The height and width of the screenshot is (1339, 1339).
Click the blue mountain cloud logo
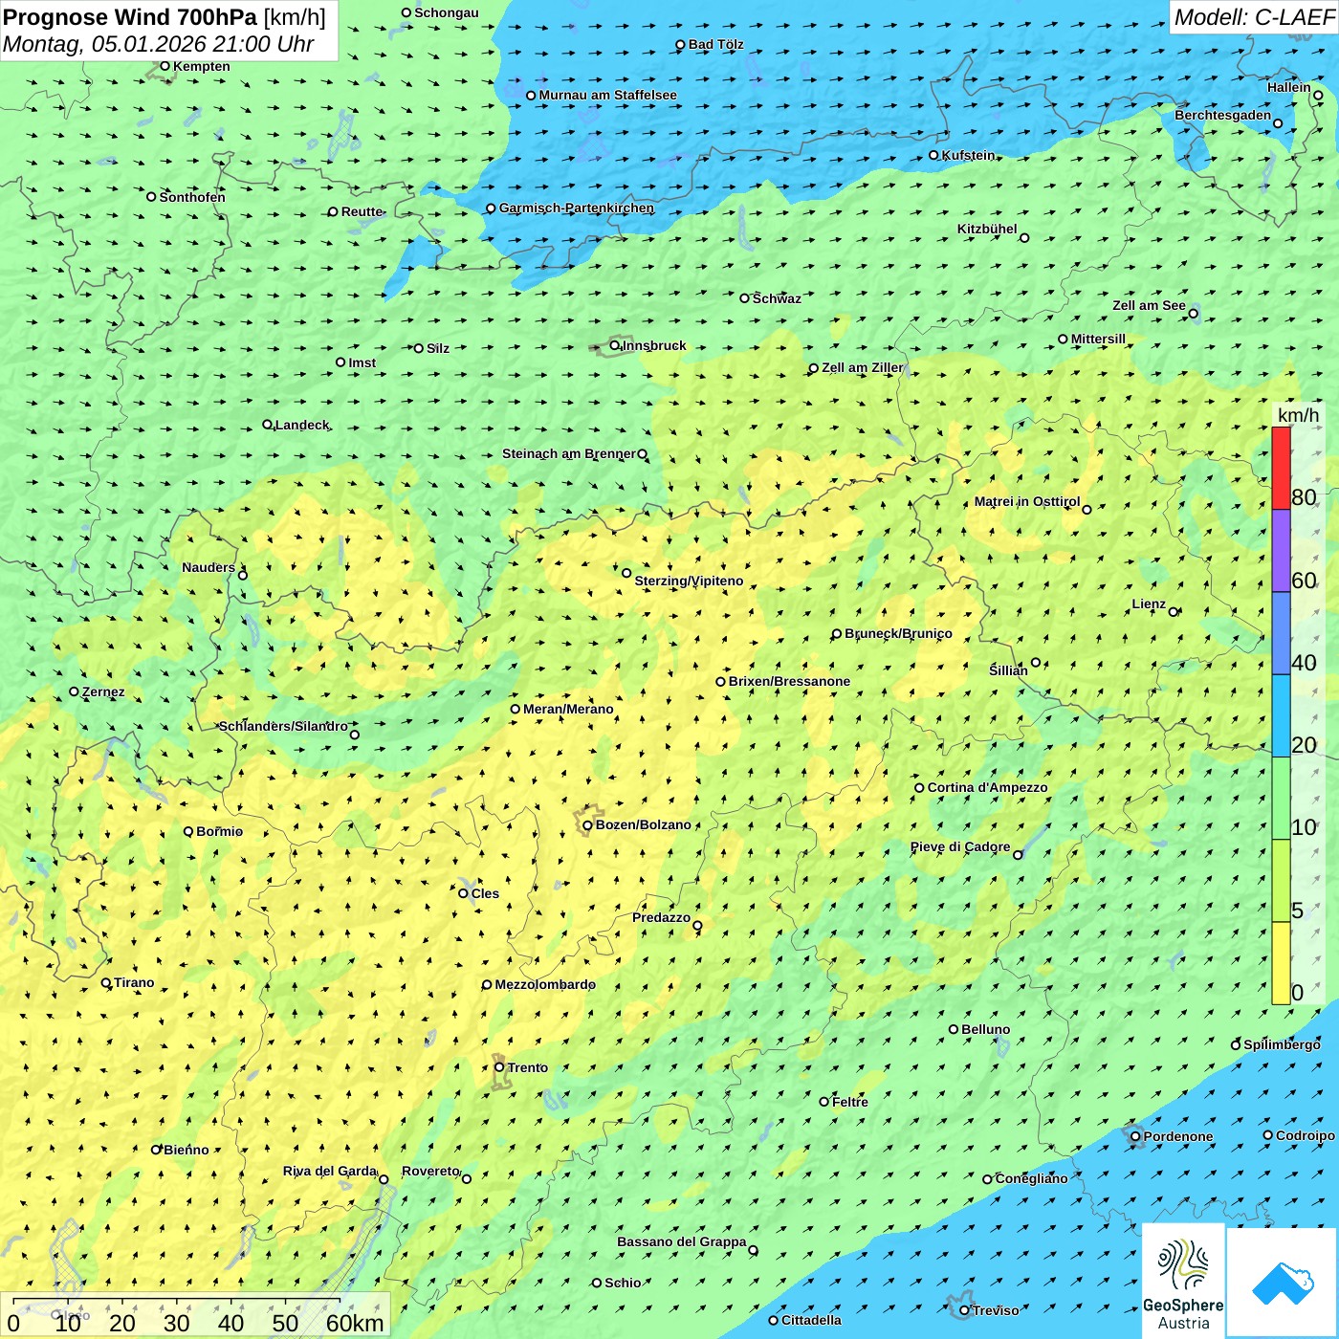point(1282,1283)
